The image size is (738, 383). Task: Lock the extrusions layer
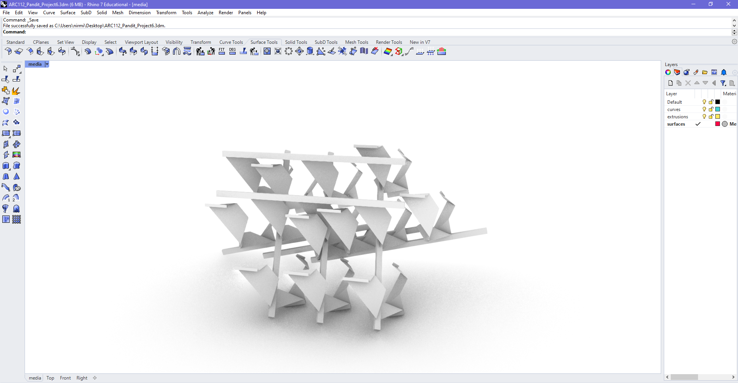711,116
